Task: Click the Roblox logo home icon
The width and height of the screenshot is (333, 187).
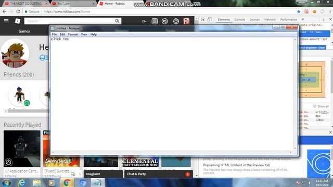Action: pos(17,21)
